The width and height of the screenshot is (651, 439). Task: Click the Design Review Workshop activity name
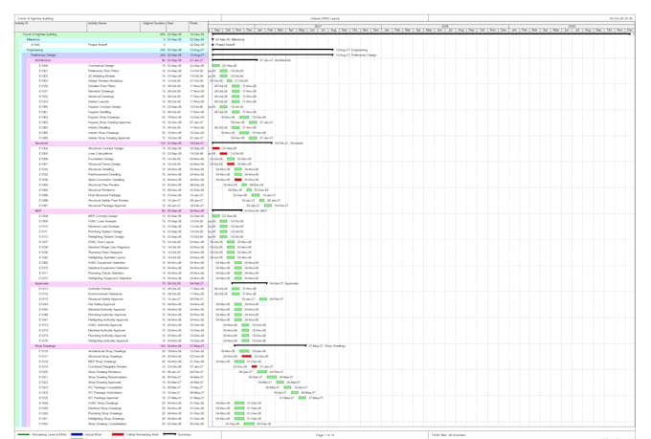click(105, 81)
